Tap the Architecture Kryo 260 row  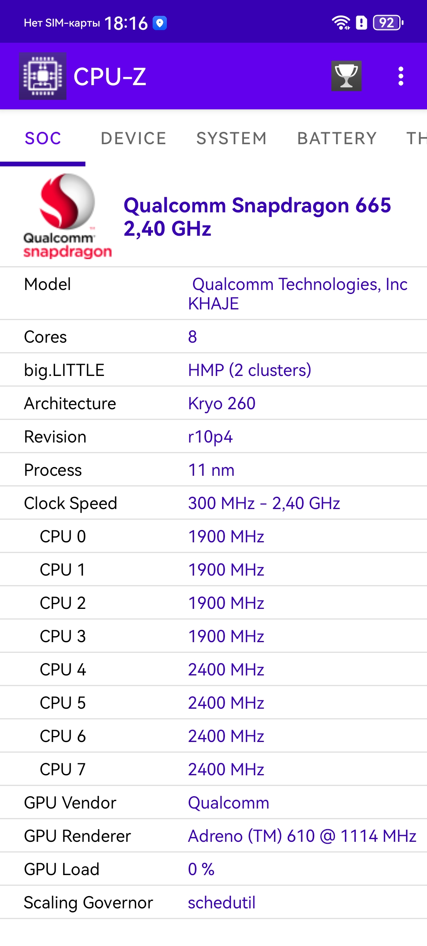tap(213, 403)
